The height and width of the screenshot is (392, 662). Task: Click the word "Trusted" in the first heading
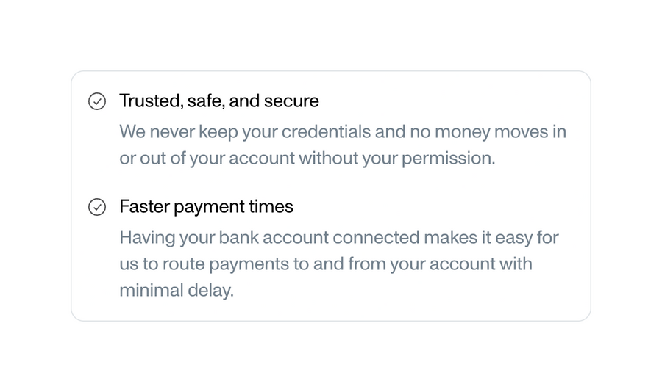[x=150, y=101]
